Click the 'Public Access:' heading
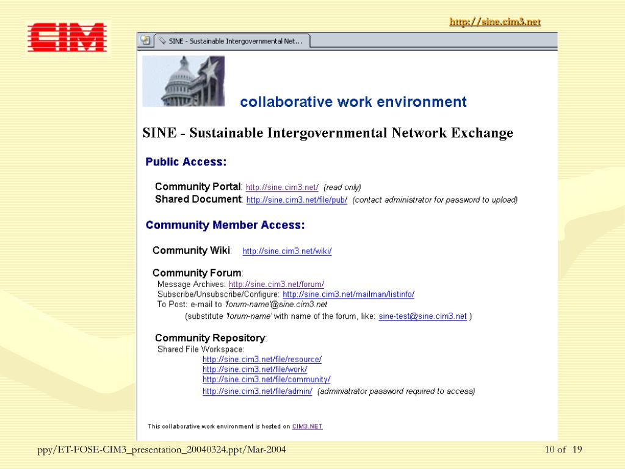Screen dimensions: 625x469 (186, 161)
